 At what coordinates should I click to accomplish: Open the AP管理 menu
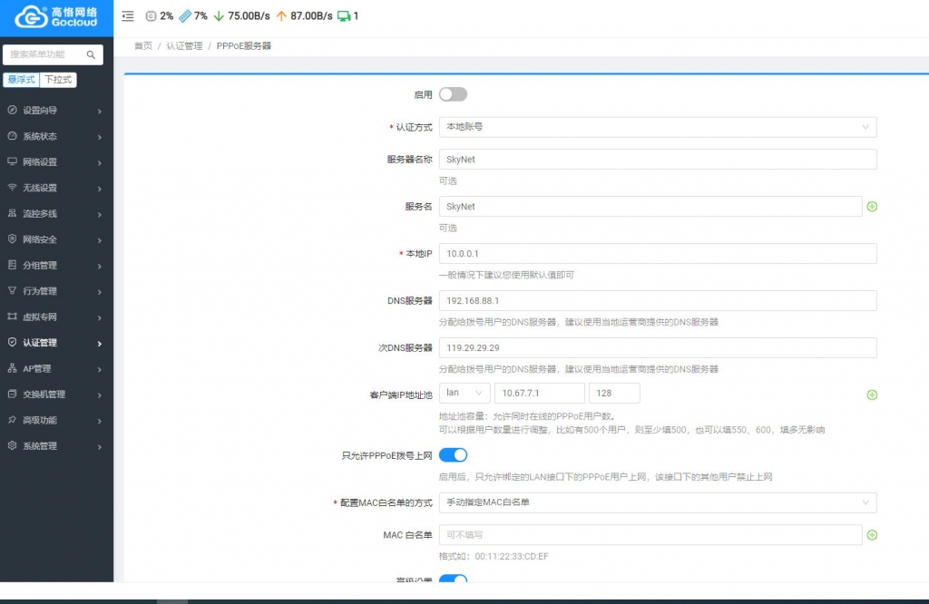(x=56, y=368)
